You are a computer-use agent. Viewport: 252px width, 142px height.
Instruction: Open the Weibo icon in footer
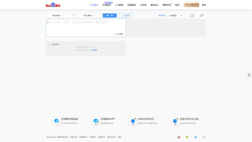point(179,137)
